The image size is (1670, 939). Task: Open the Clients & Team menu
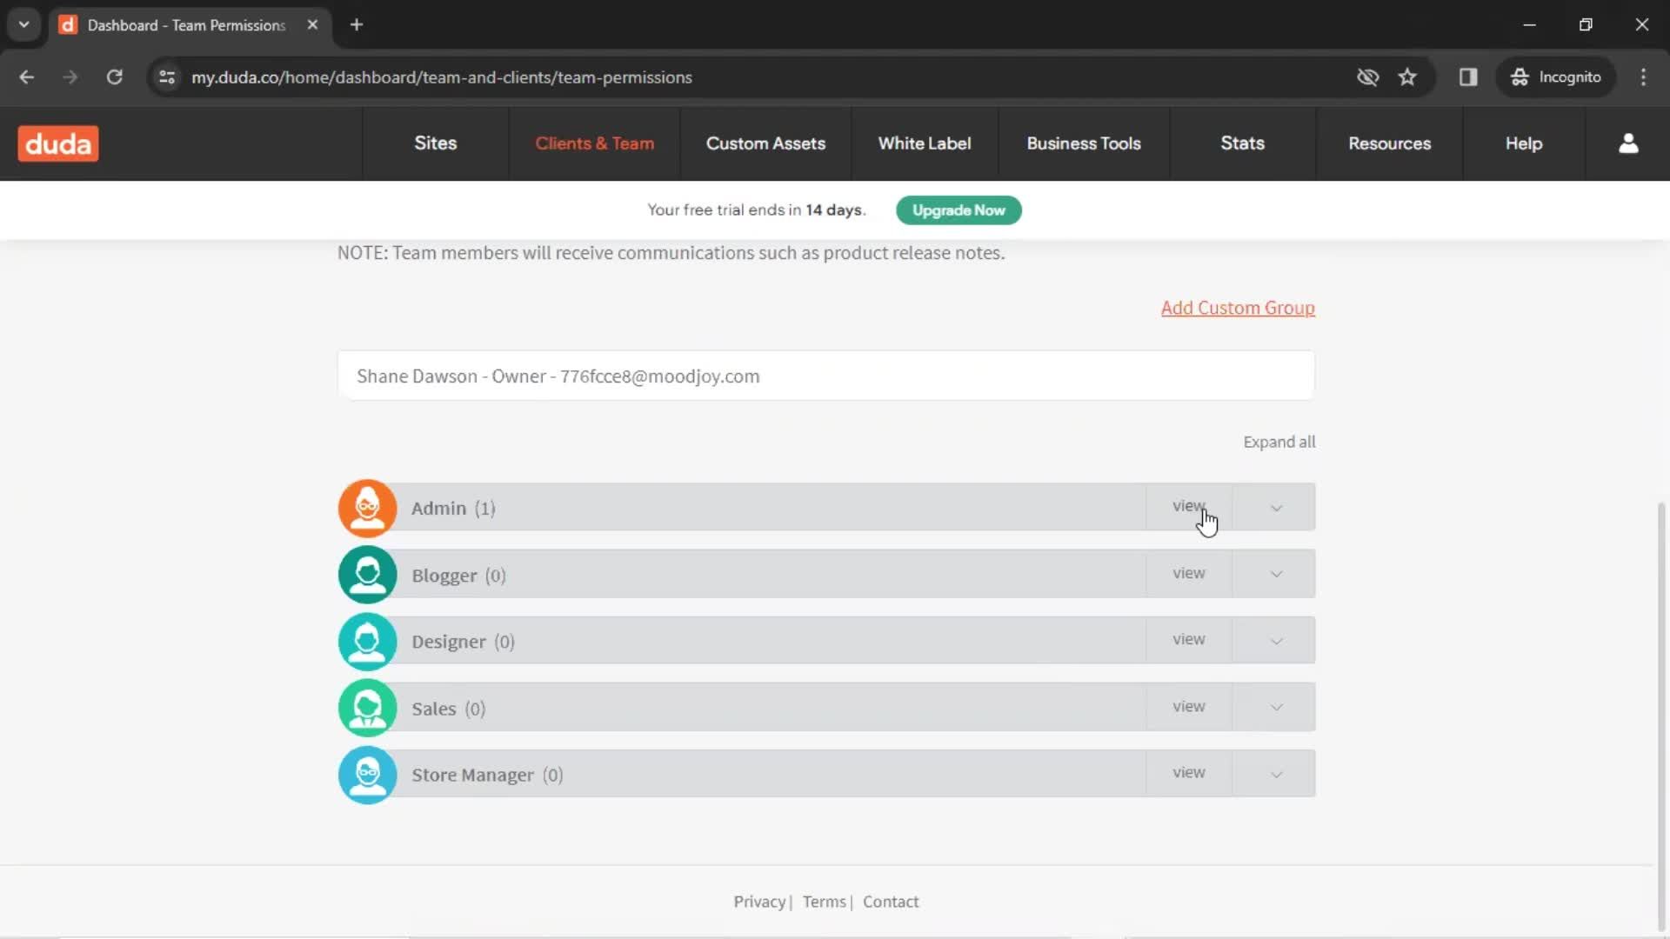[x=594, y=143]
